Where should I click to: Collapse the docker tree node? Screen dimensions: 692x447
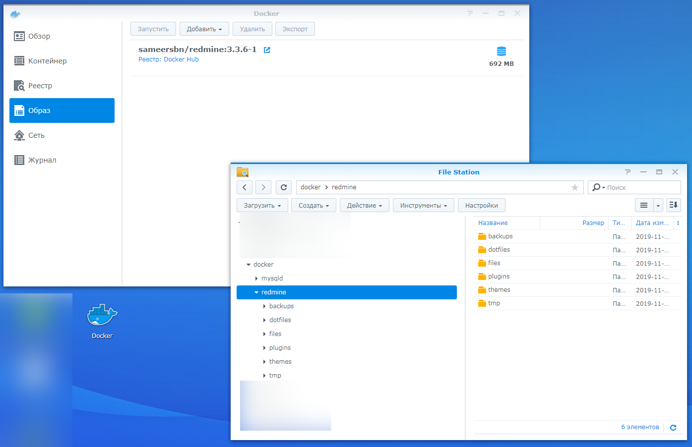click(249, 265)
